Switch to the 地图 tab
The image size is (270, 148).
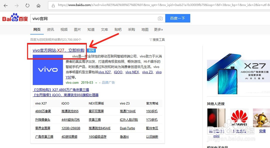(145, 30)
